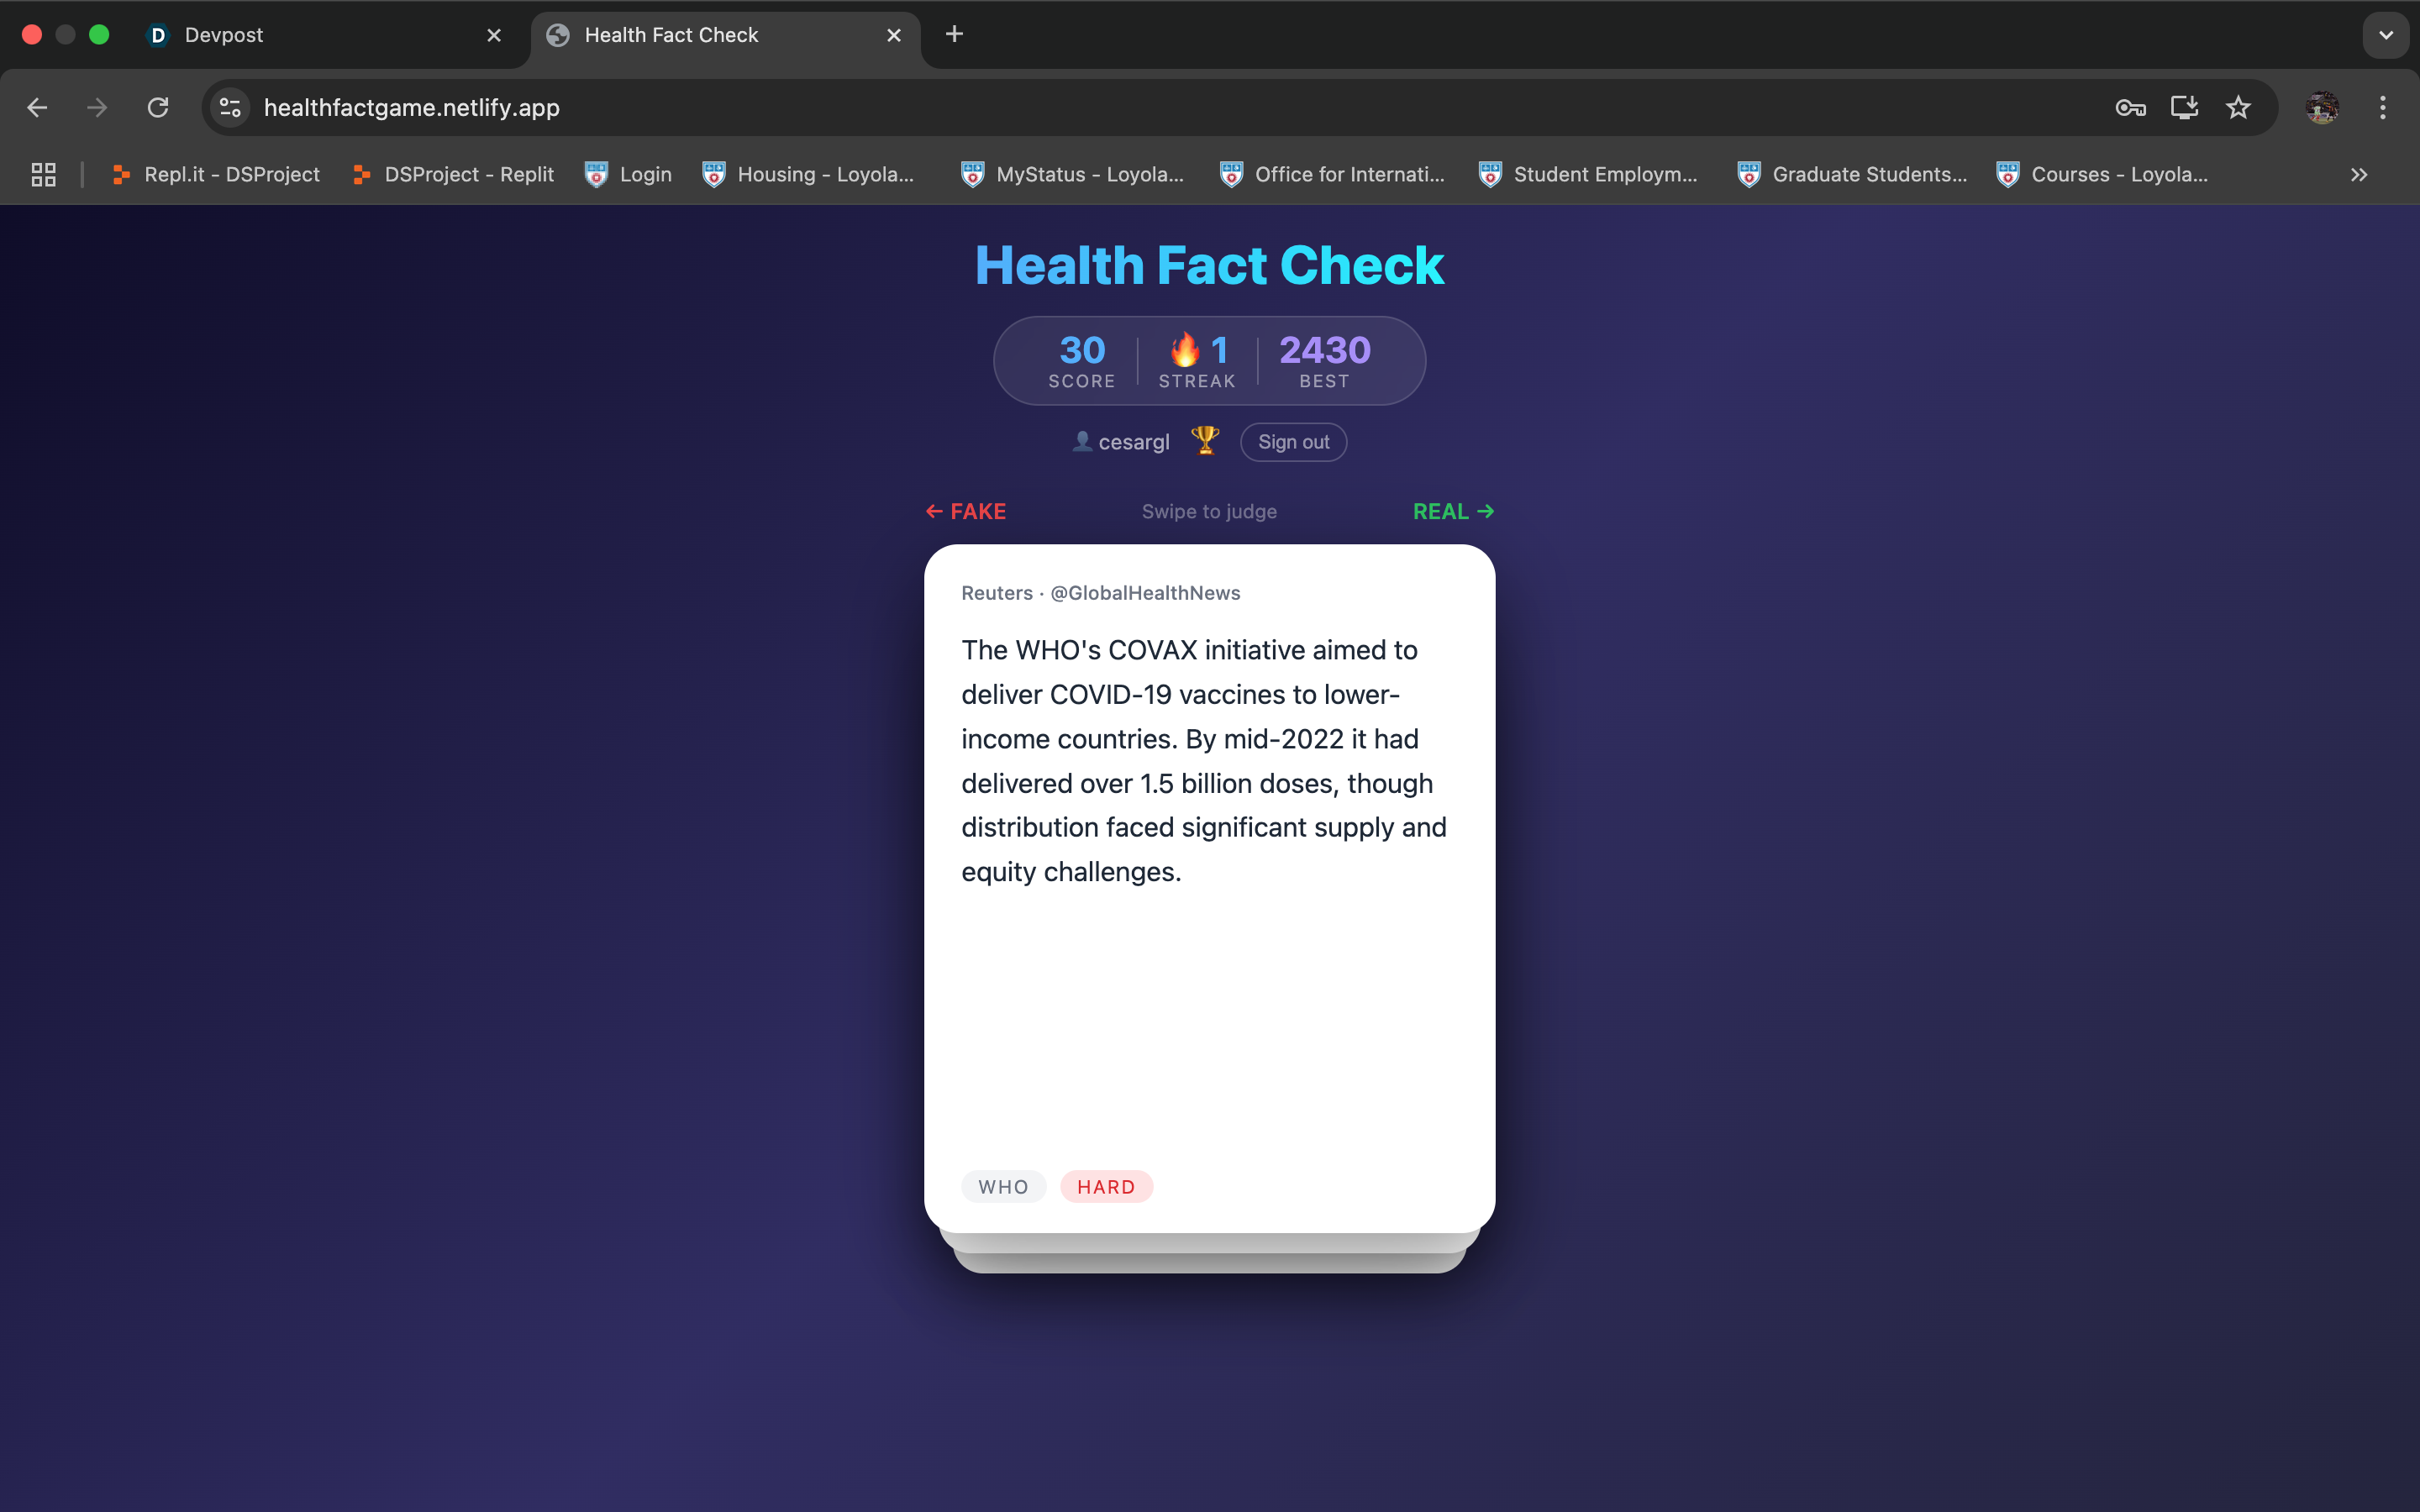Reload the current page
Screen dimensions: 2420x1512
click(x=158, y=108)
